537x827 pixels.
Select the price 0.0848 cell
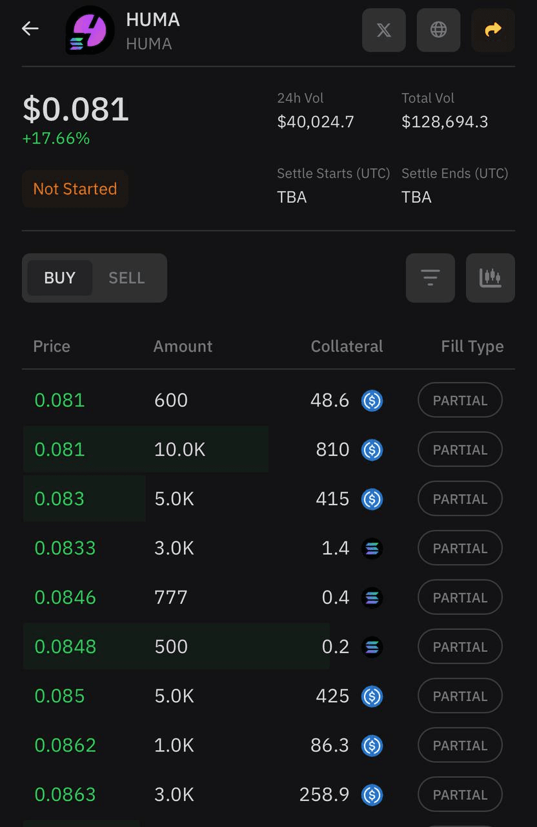[65, 647]
